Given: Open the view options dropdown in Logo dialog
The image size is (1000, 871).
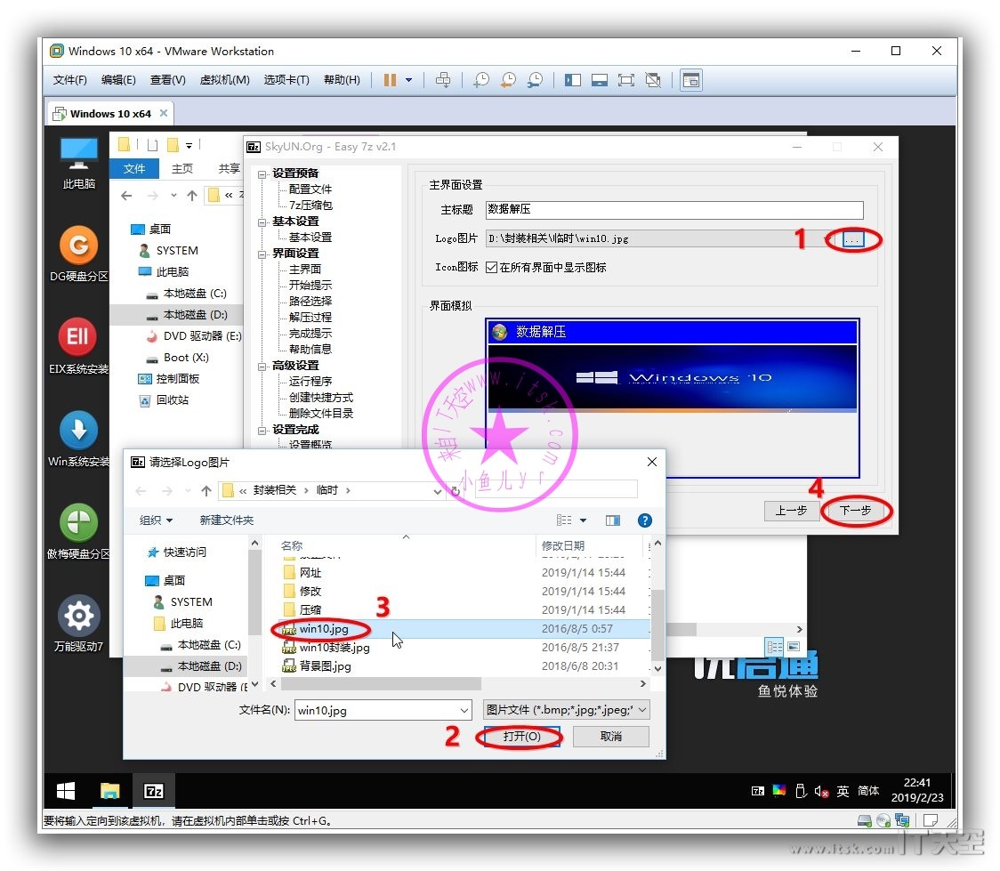Looking at the screenshot, I should [583, 520].
